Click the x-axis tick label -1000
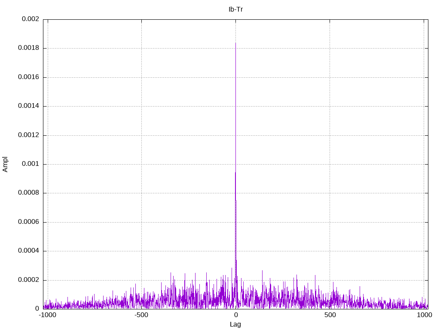Screen dimensions: 440x330 point(47,315)
